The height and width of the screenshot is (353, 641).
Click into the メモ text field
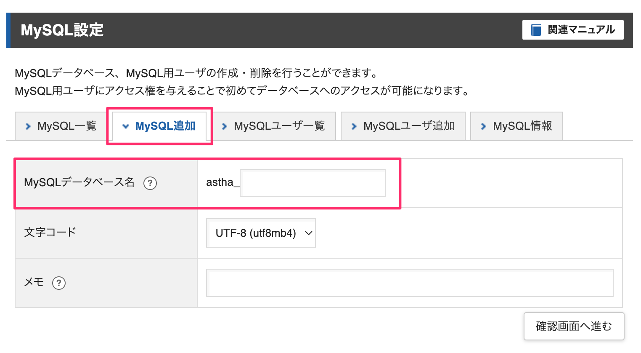click(x=410, y=283)
